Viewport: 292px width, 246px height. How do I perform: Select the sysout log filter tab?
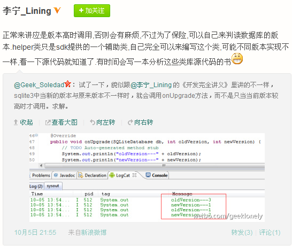tap(53, 186)
